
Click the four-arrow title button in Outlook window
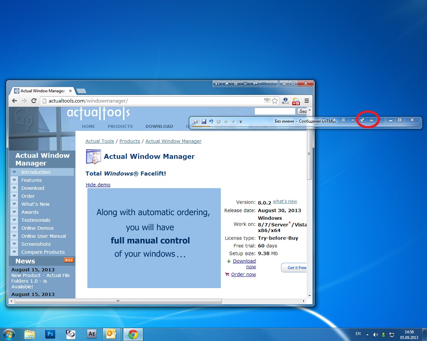point(343,120)
